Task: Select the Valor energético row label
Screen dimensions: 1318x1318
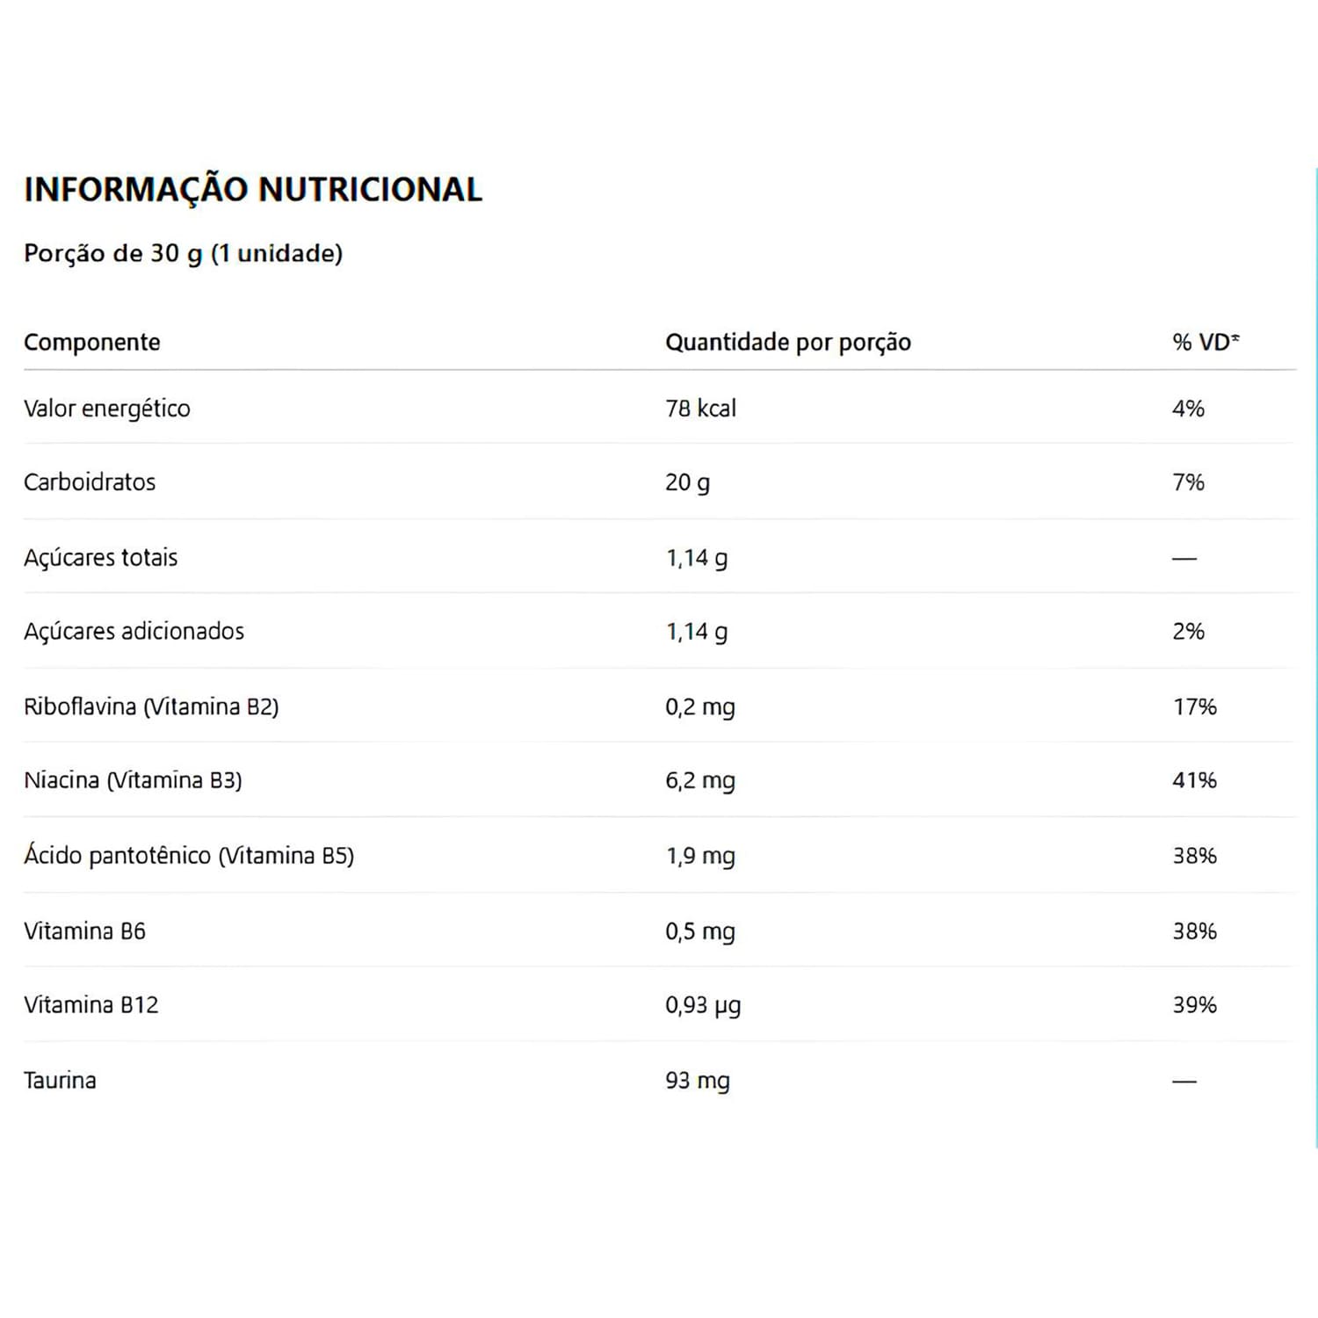Action: point(107,409)
